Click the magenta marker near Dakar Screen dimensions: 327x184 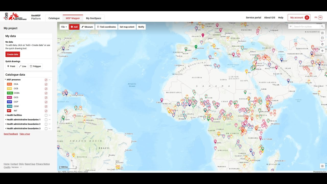point(161,100)
